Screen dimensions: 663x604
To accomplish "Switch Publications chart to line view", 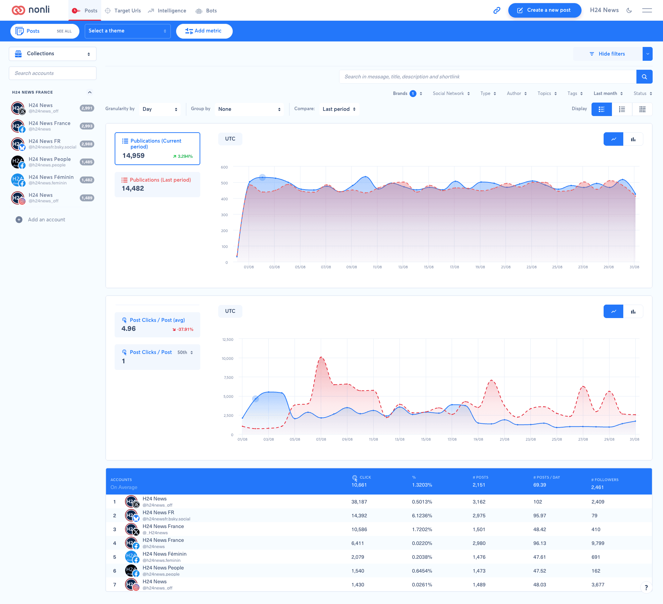I will tap(614, 139).
